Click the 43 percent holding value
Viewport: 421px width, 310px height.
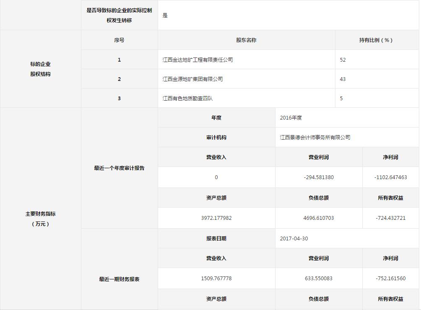point(343,79)
